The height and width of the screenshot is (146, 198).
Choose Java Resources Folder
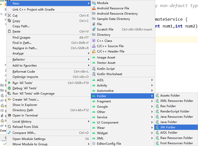coord(176,117)
